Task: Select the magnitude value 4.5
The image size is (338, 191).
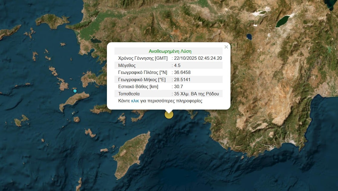Action: point(178,65)
